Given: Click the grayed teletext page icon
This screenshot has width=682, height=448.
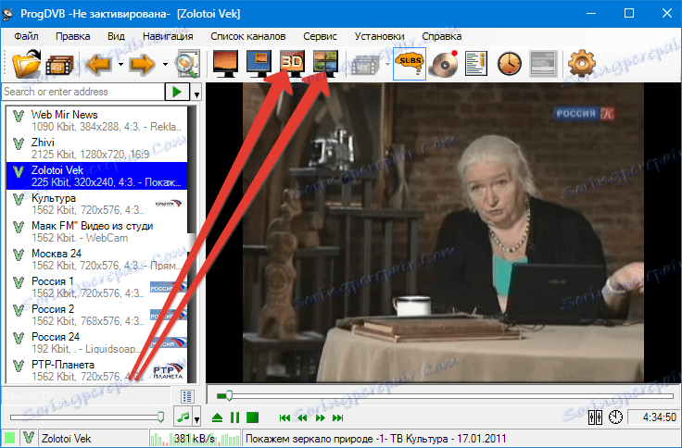Looking at the screenshot, I should (x=543, y=64).
